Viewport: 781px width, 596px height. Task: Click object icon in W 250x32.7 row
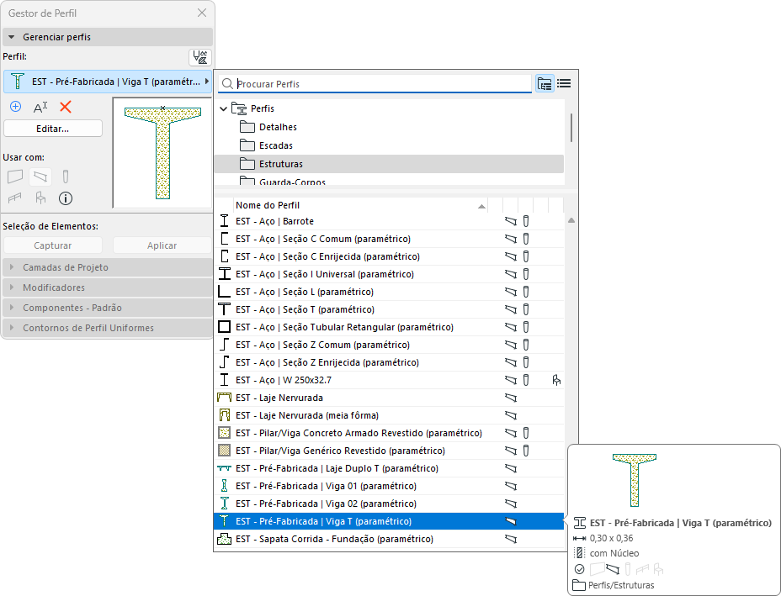pos(556,380)
